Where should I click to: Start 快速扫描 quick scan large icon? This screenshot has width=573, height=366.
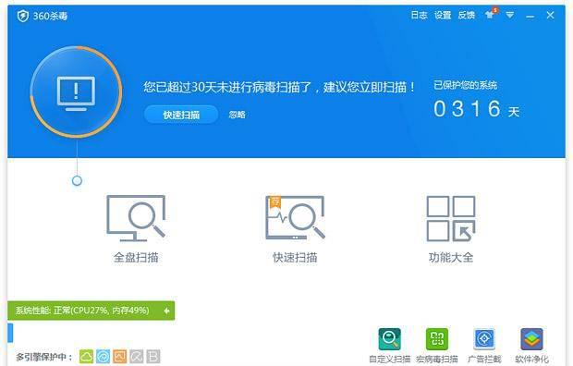(295, 218)
